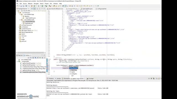Switch to the Problems tab

[50, 79]
